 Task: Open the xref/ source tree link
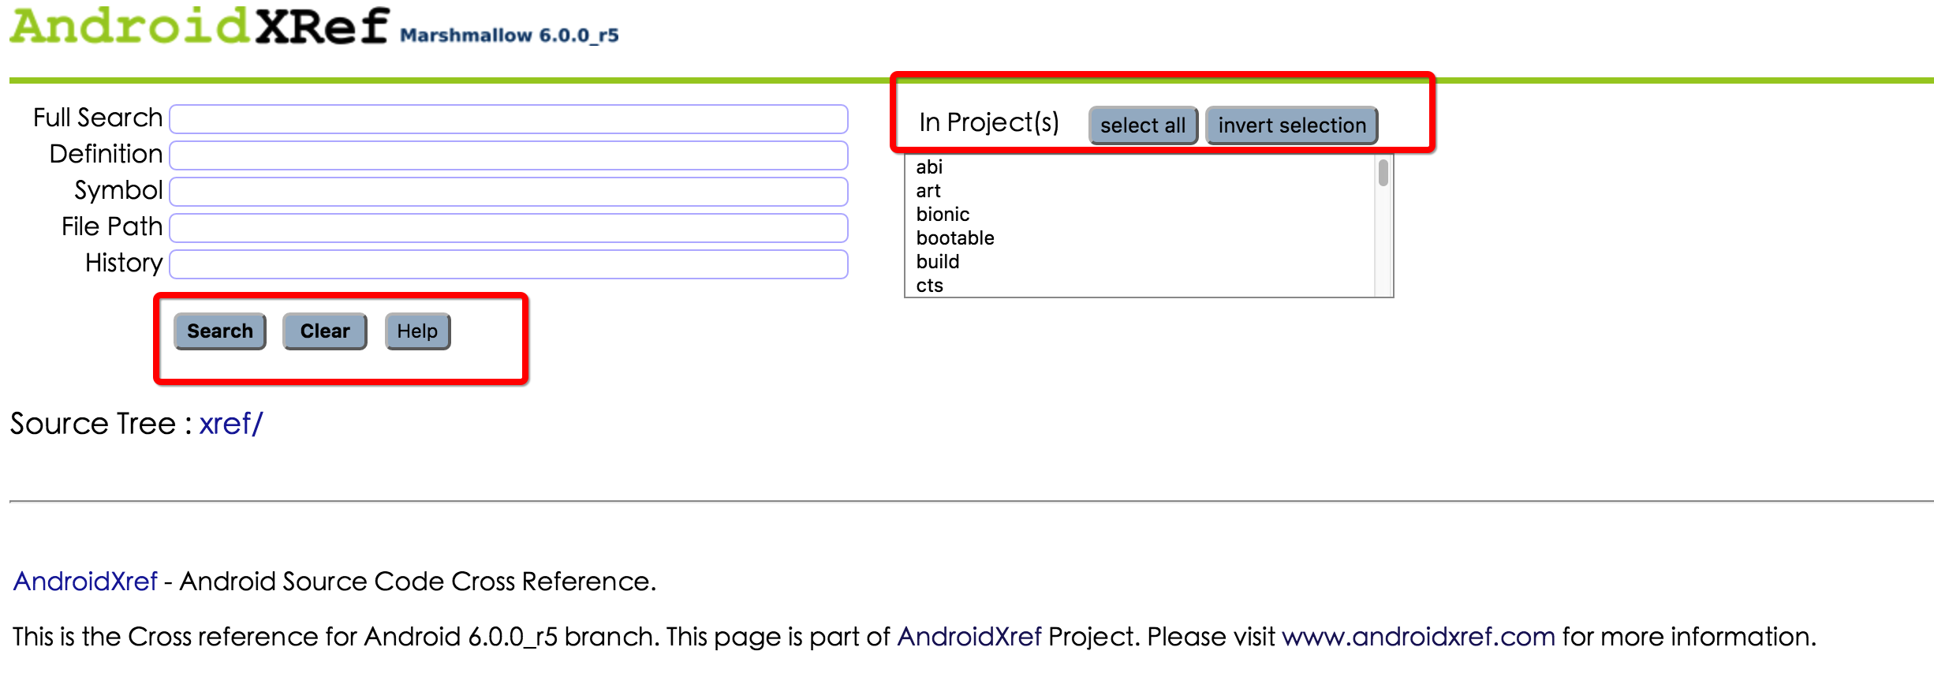tap(230, 425)
